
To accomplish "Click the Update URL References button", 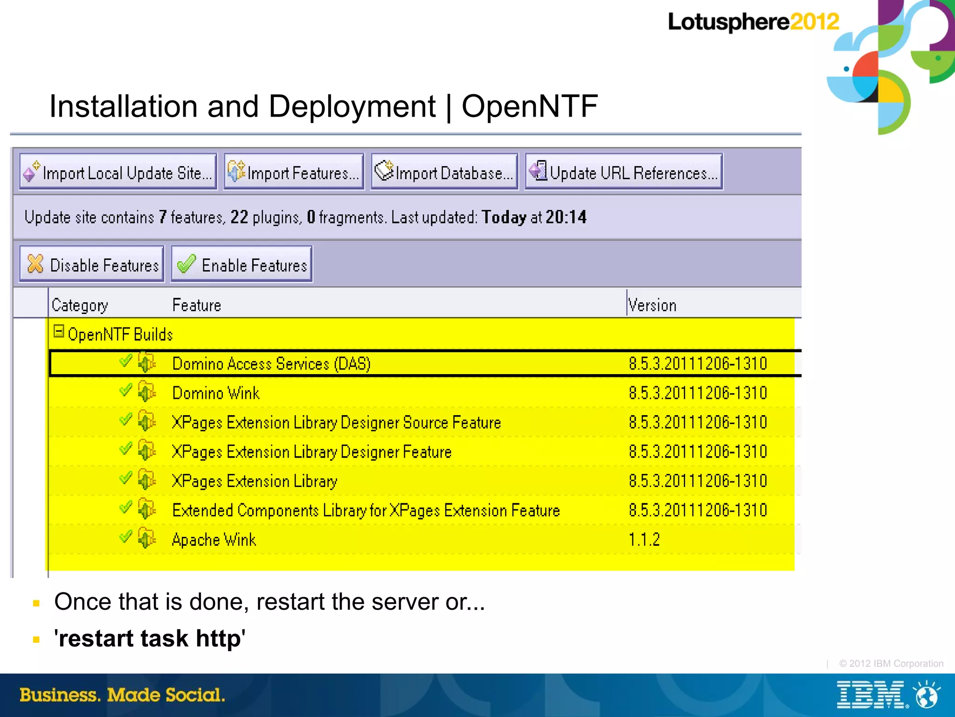I will [624, 172].
